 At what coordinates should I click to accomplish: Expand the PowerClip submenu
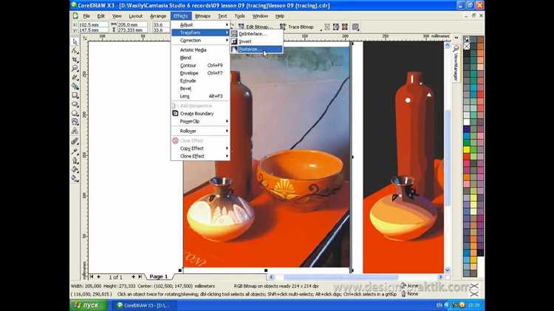click(x=200, y=121)
